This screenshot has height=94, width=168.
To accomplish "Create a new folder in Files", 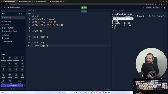I will pyautogui.click(x=22, y=14).
